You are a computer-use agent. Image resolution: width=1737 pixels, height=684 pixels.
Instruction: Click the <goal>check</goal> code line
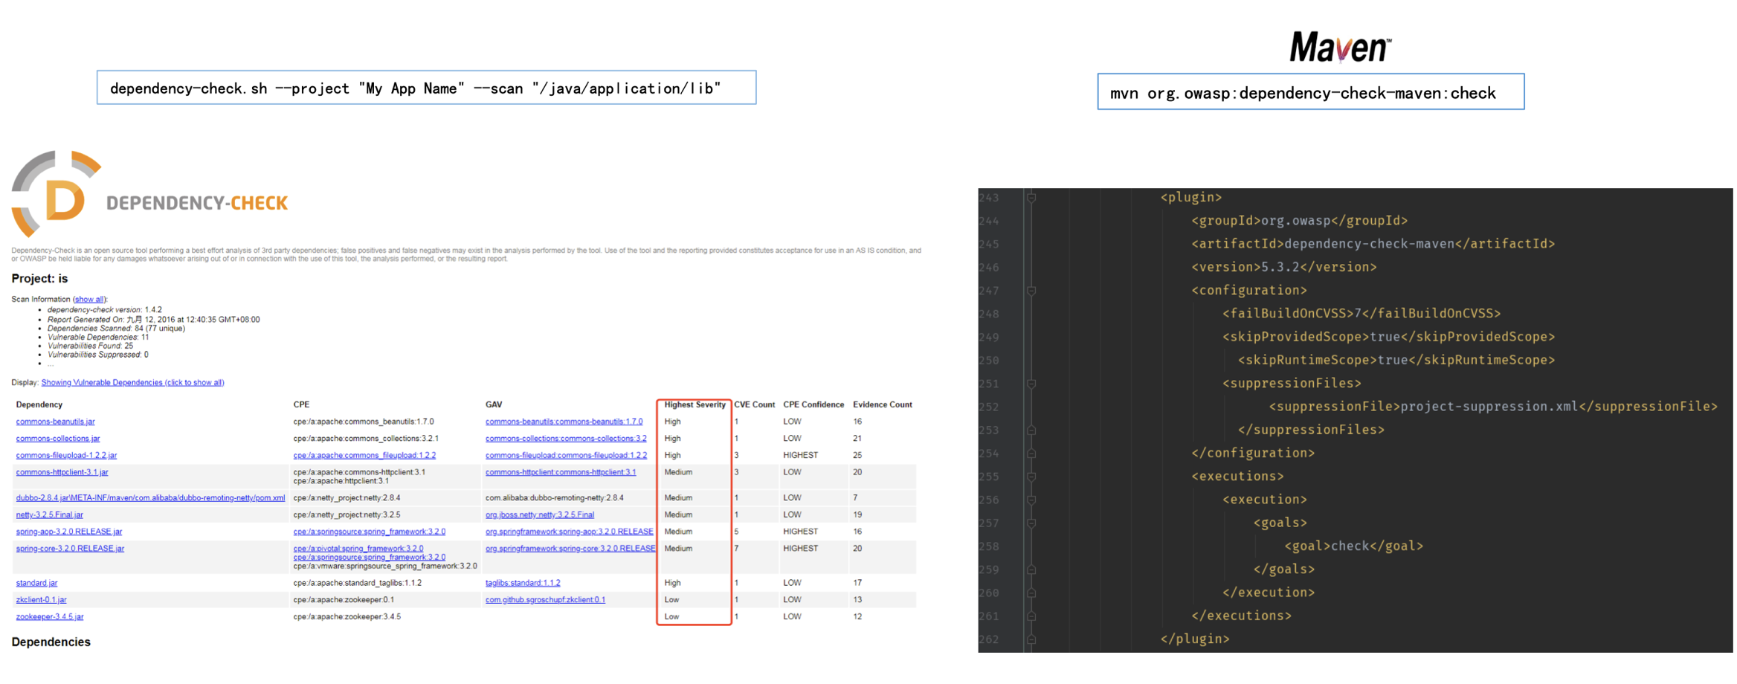click(1353, 546)
